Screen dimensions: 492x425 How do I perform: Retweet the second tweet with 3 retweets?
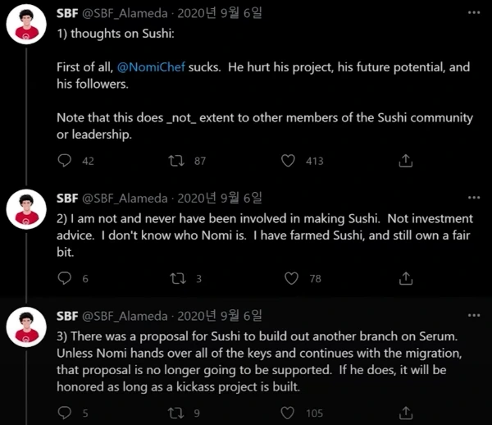(175, 279)
